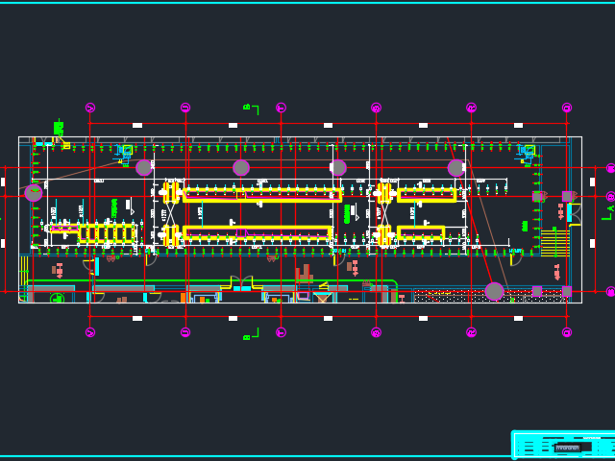Select the gray column circle on left wall
The height and width of the screenshot is (461, 615).
[34, 193]
